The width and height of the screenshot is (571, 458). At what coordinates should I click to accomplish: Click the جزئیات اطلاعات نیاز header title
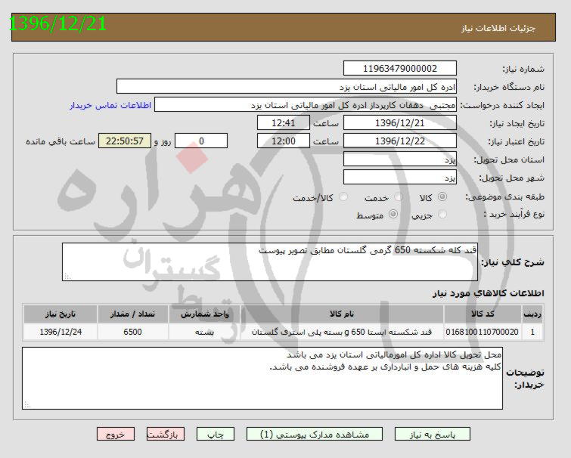pos(498,29)
